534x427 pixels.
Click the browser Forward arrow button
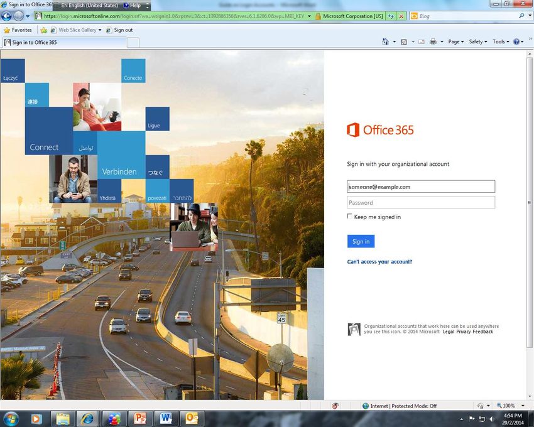[18, 16]
